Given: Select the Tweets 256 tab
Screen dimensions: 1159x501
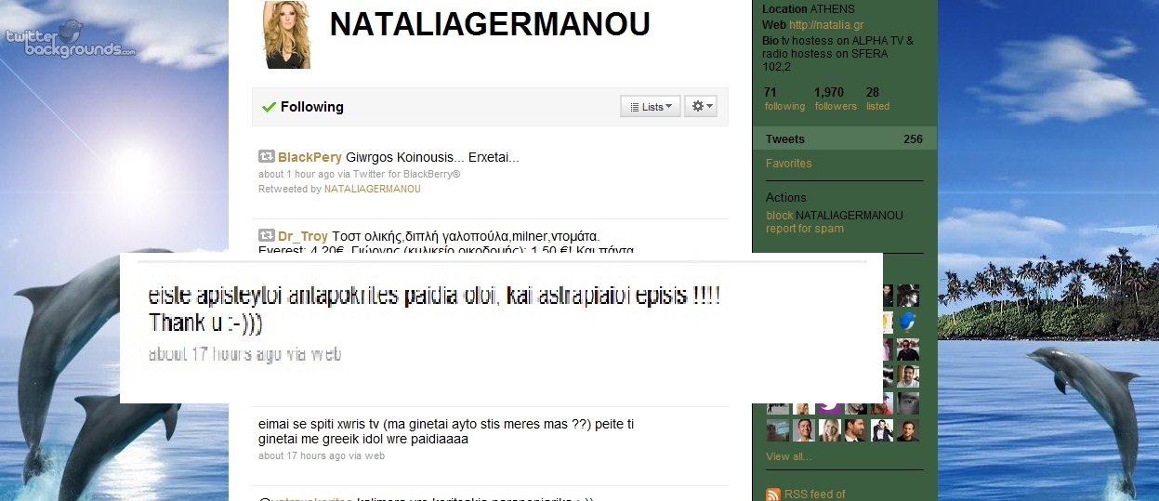Looking at the screenshot, I should (x=844, y=139).
